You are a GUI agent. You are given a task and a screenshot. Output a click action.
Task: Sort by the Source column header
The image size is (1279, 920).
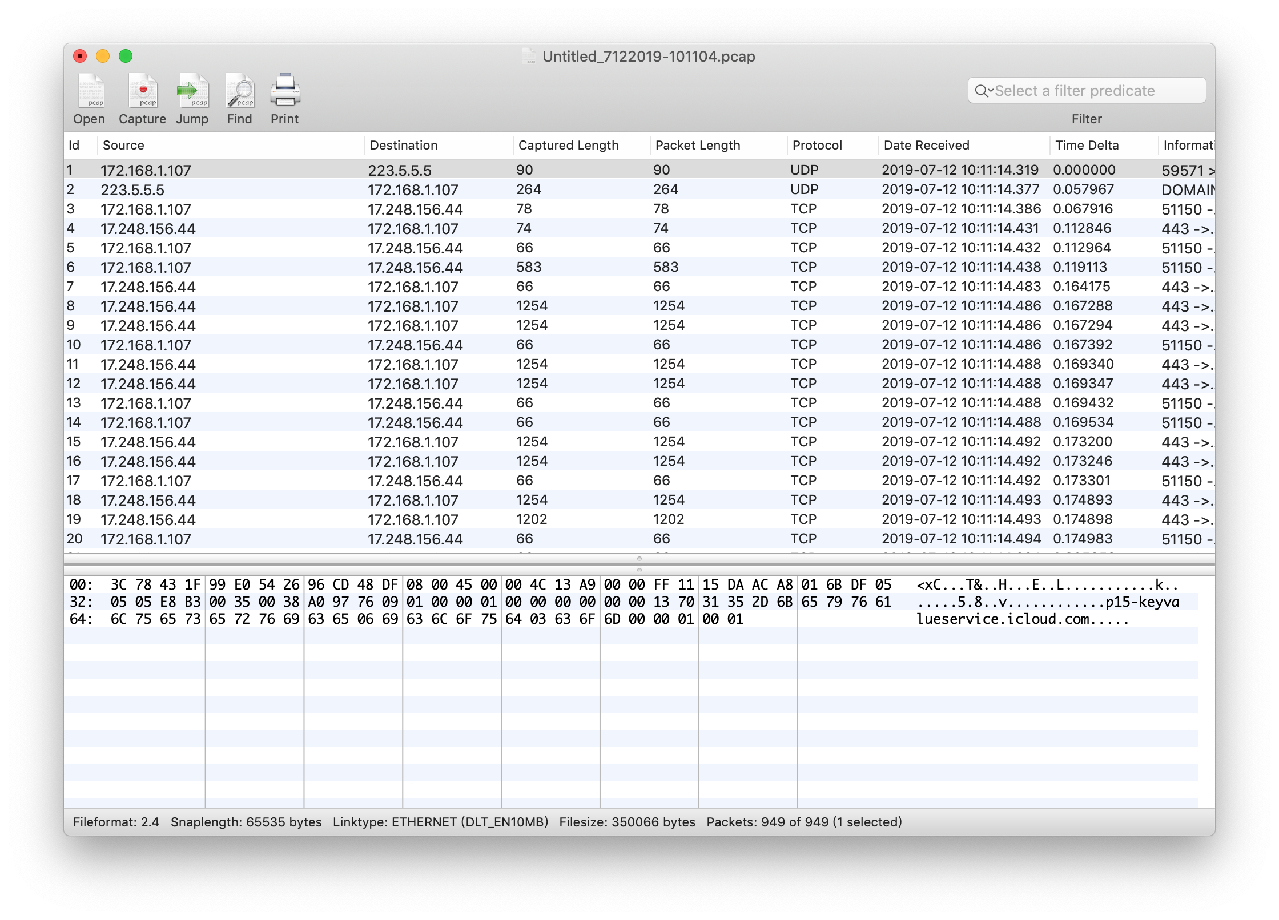point(123,146)
